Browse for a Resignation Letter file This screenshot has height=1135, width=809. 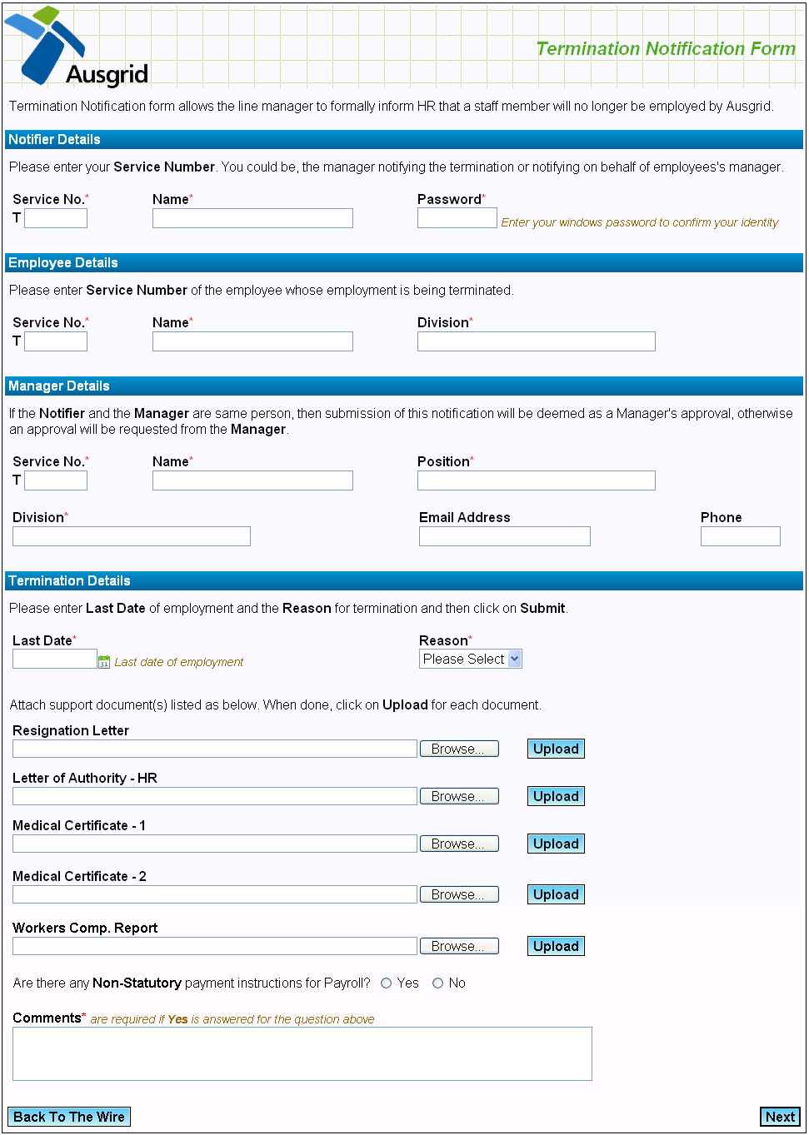(459, 749)
